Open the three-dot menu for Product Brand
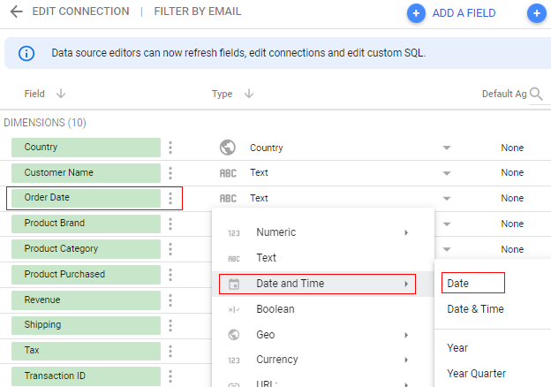This screenshot has height=387, width=551. tap(170, 224)
